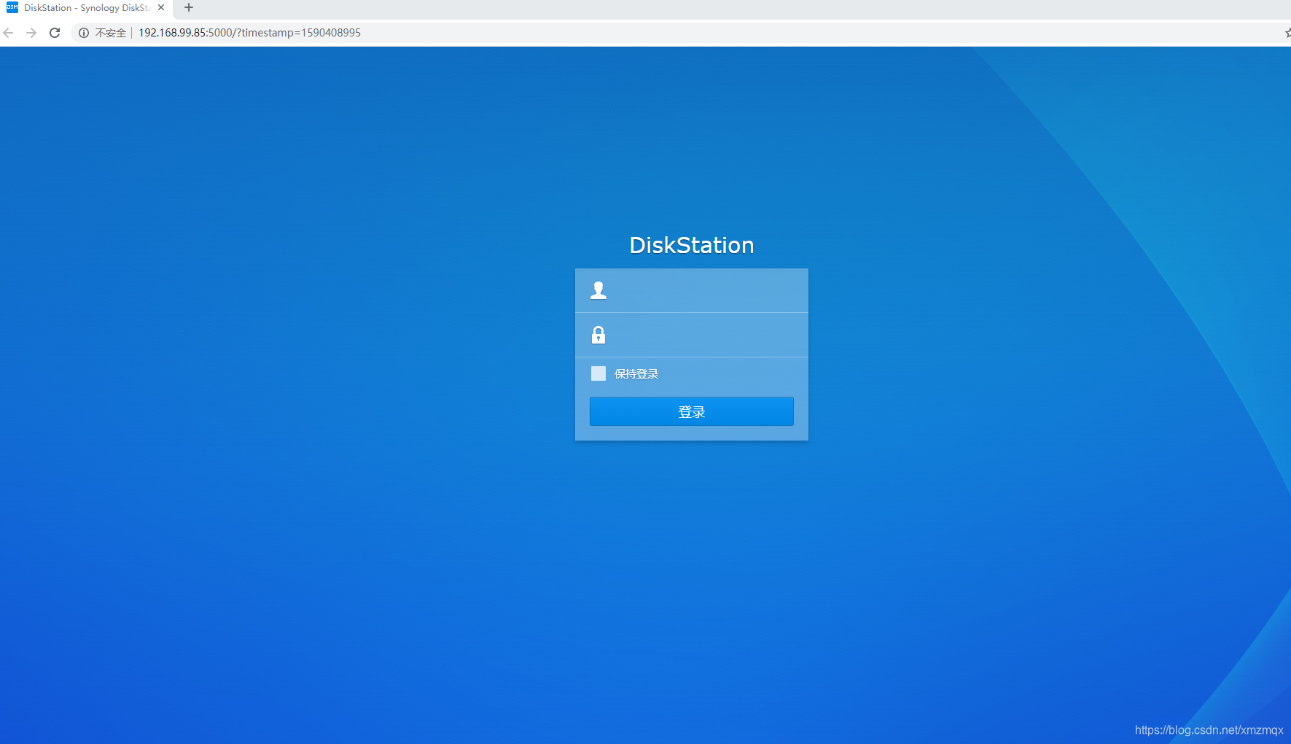Click the address bar URL
The height and width of the screenshot is (744, 1291).
coord(249,33)
